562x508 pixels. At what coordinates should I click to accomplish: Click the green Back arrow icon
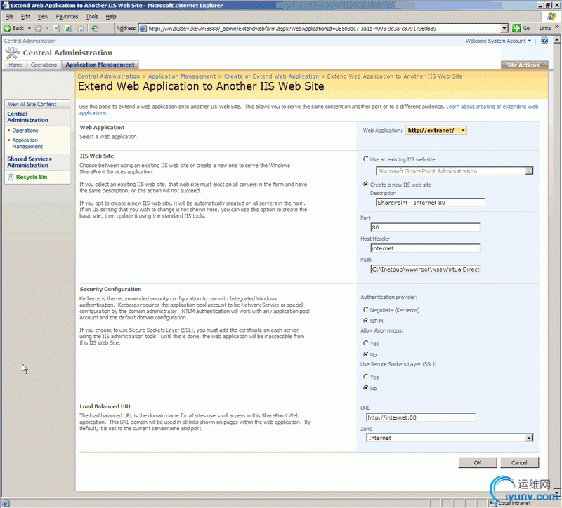7,28
